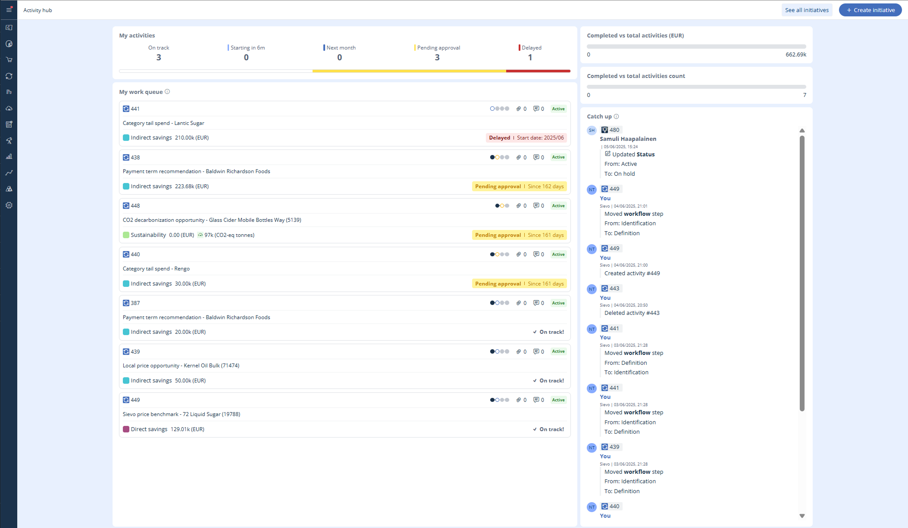This screenshot has height=528, width=908.
Task: Select the Pending approval activities filter
Action: [x=438, y=53]
